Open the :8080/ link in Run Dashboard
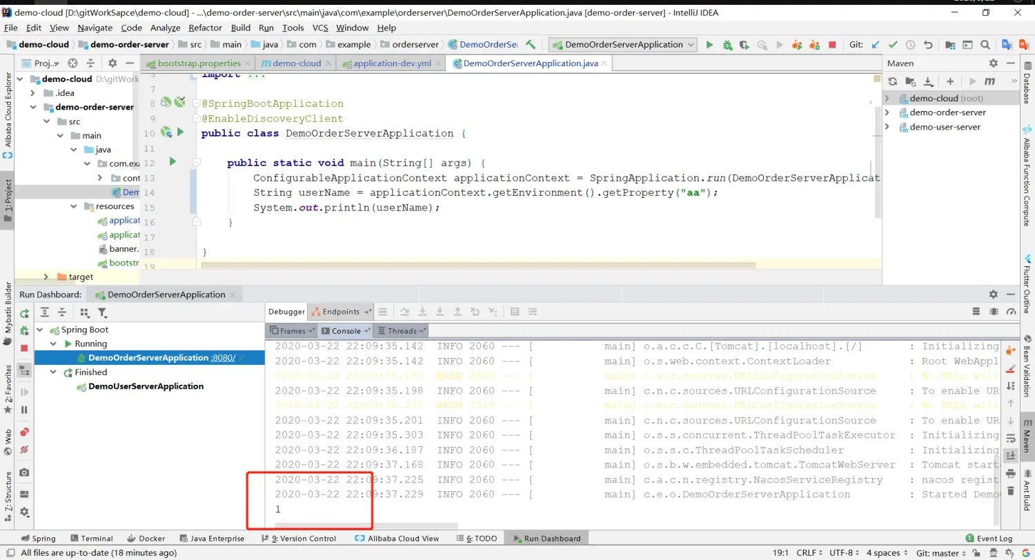1035x560 pixels. tap(224, 358)
